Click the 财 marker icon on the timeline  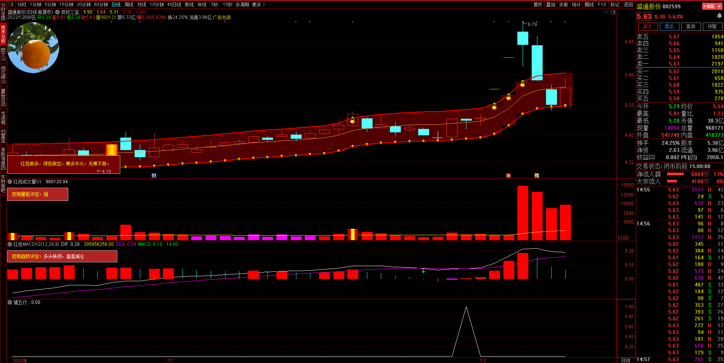(154, 176)
